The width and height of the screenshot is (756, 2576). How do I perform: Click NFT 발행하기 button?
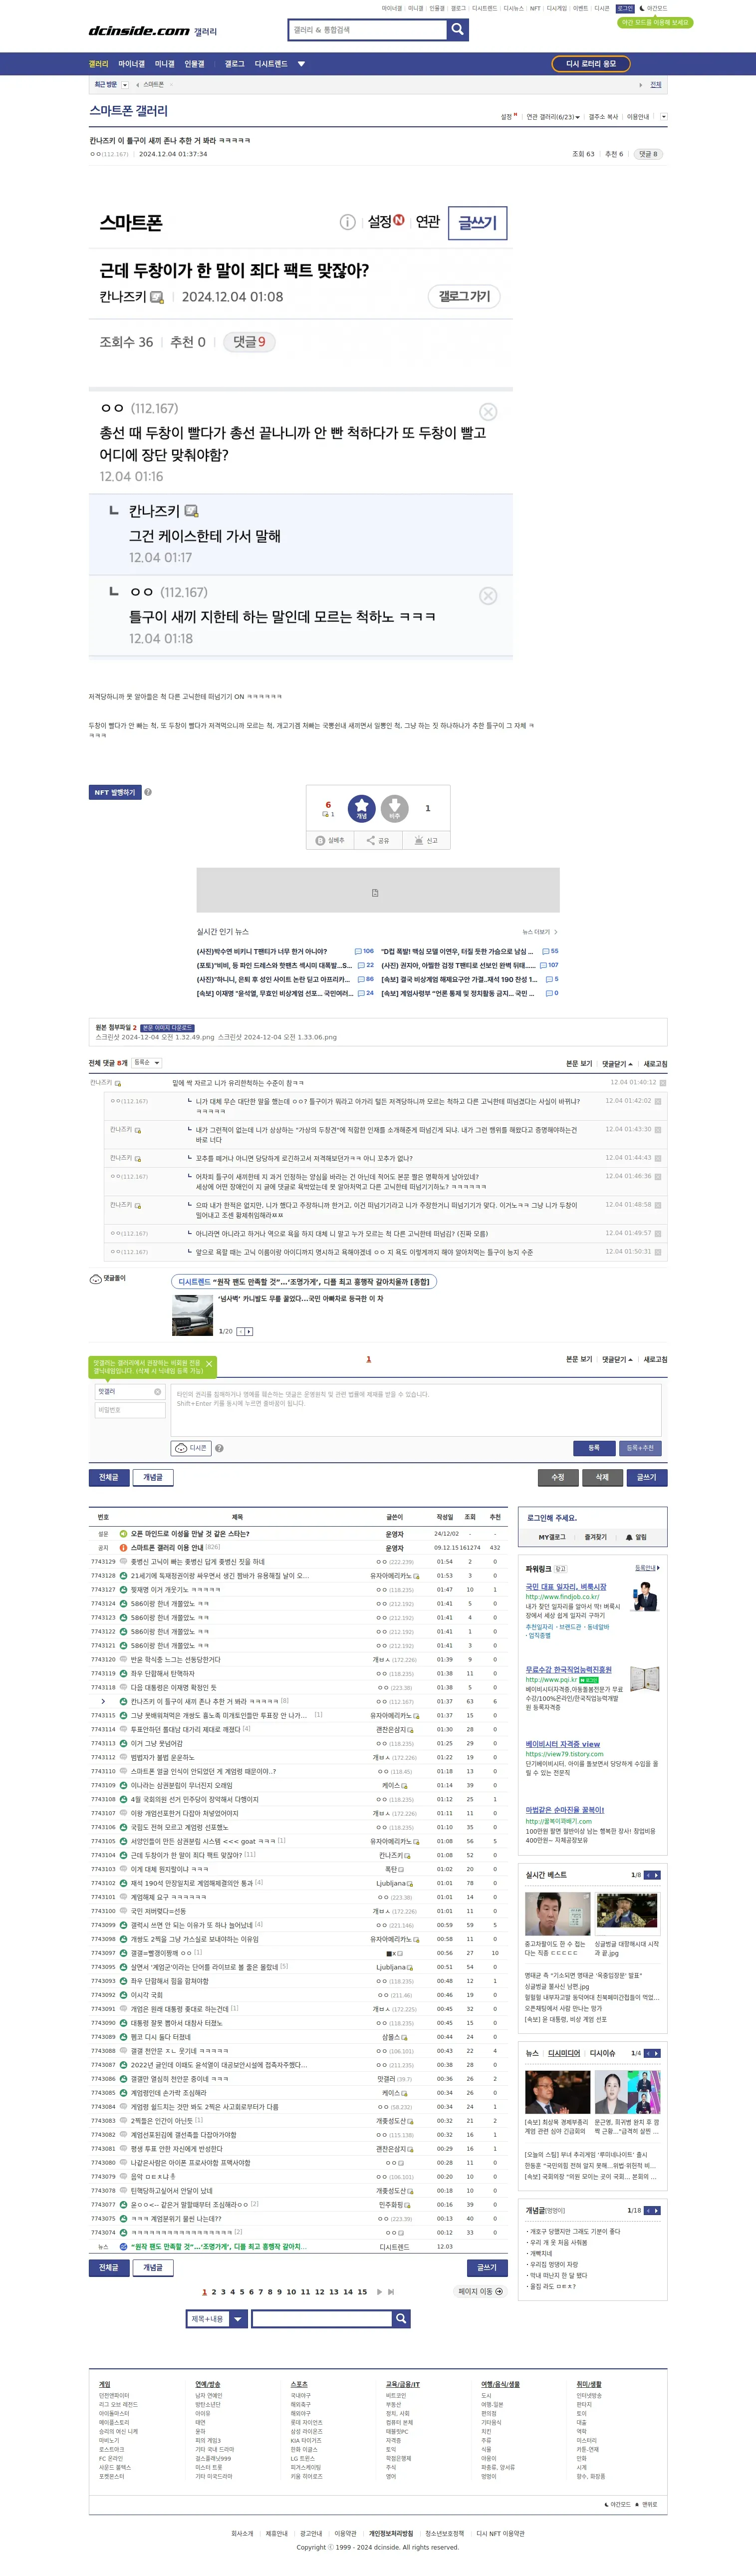115,792
